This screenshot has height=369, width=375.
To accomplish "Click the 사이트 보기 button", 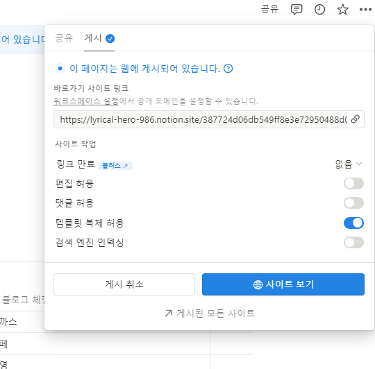I will [283, 284].
